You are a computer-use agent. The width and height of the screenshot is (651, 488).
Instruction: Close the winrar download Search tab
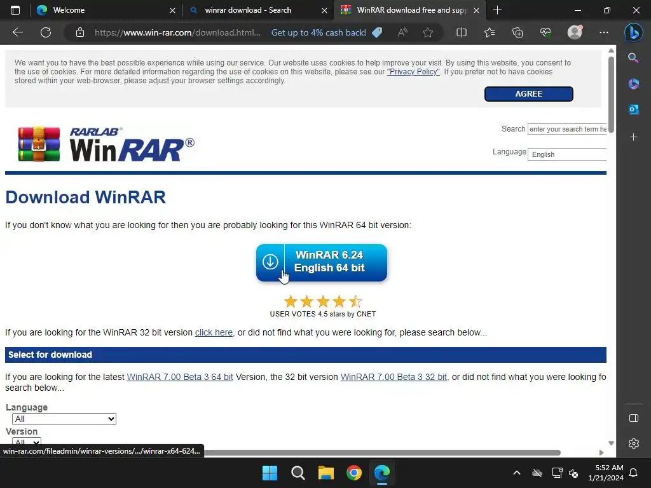pos(325,10)
